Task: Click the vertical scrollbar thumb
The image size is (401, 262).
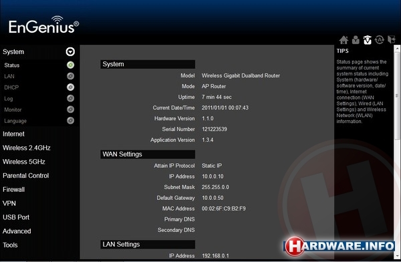Action: point(397,96)
